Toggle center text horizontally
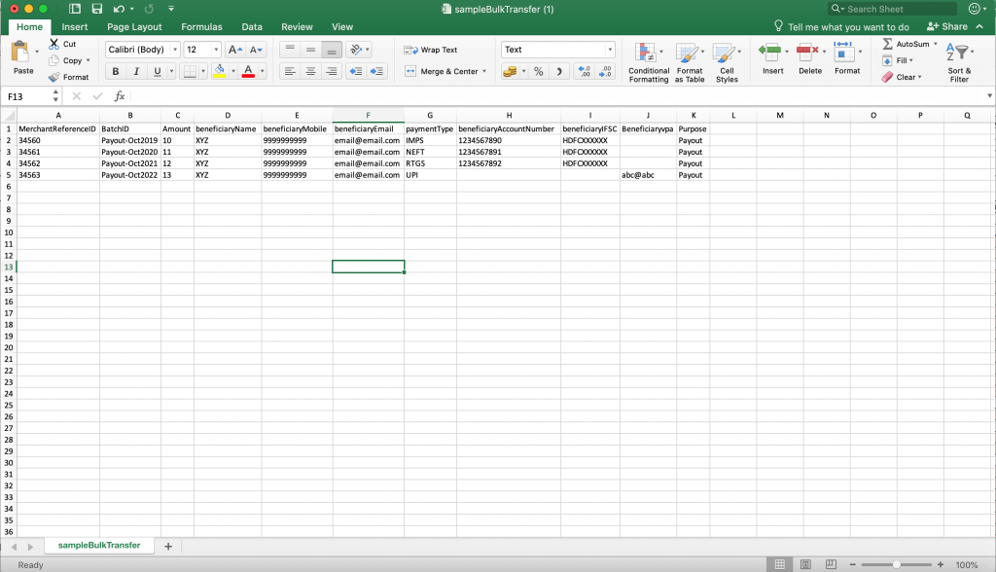This screenshot has width=996, height=572. pyautogui.click(x=310, y=71)
